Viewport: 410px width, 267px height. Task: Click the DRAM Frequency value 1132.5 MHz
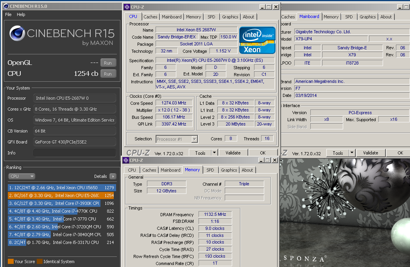[x=215, y=214]
